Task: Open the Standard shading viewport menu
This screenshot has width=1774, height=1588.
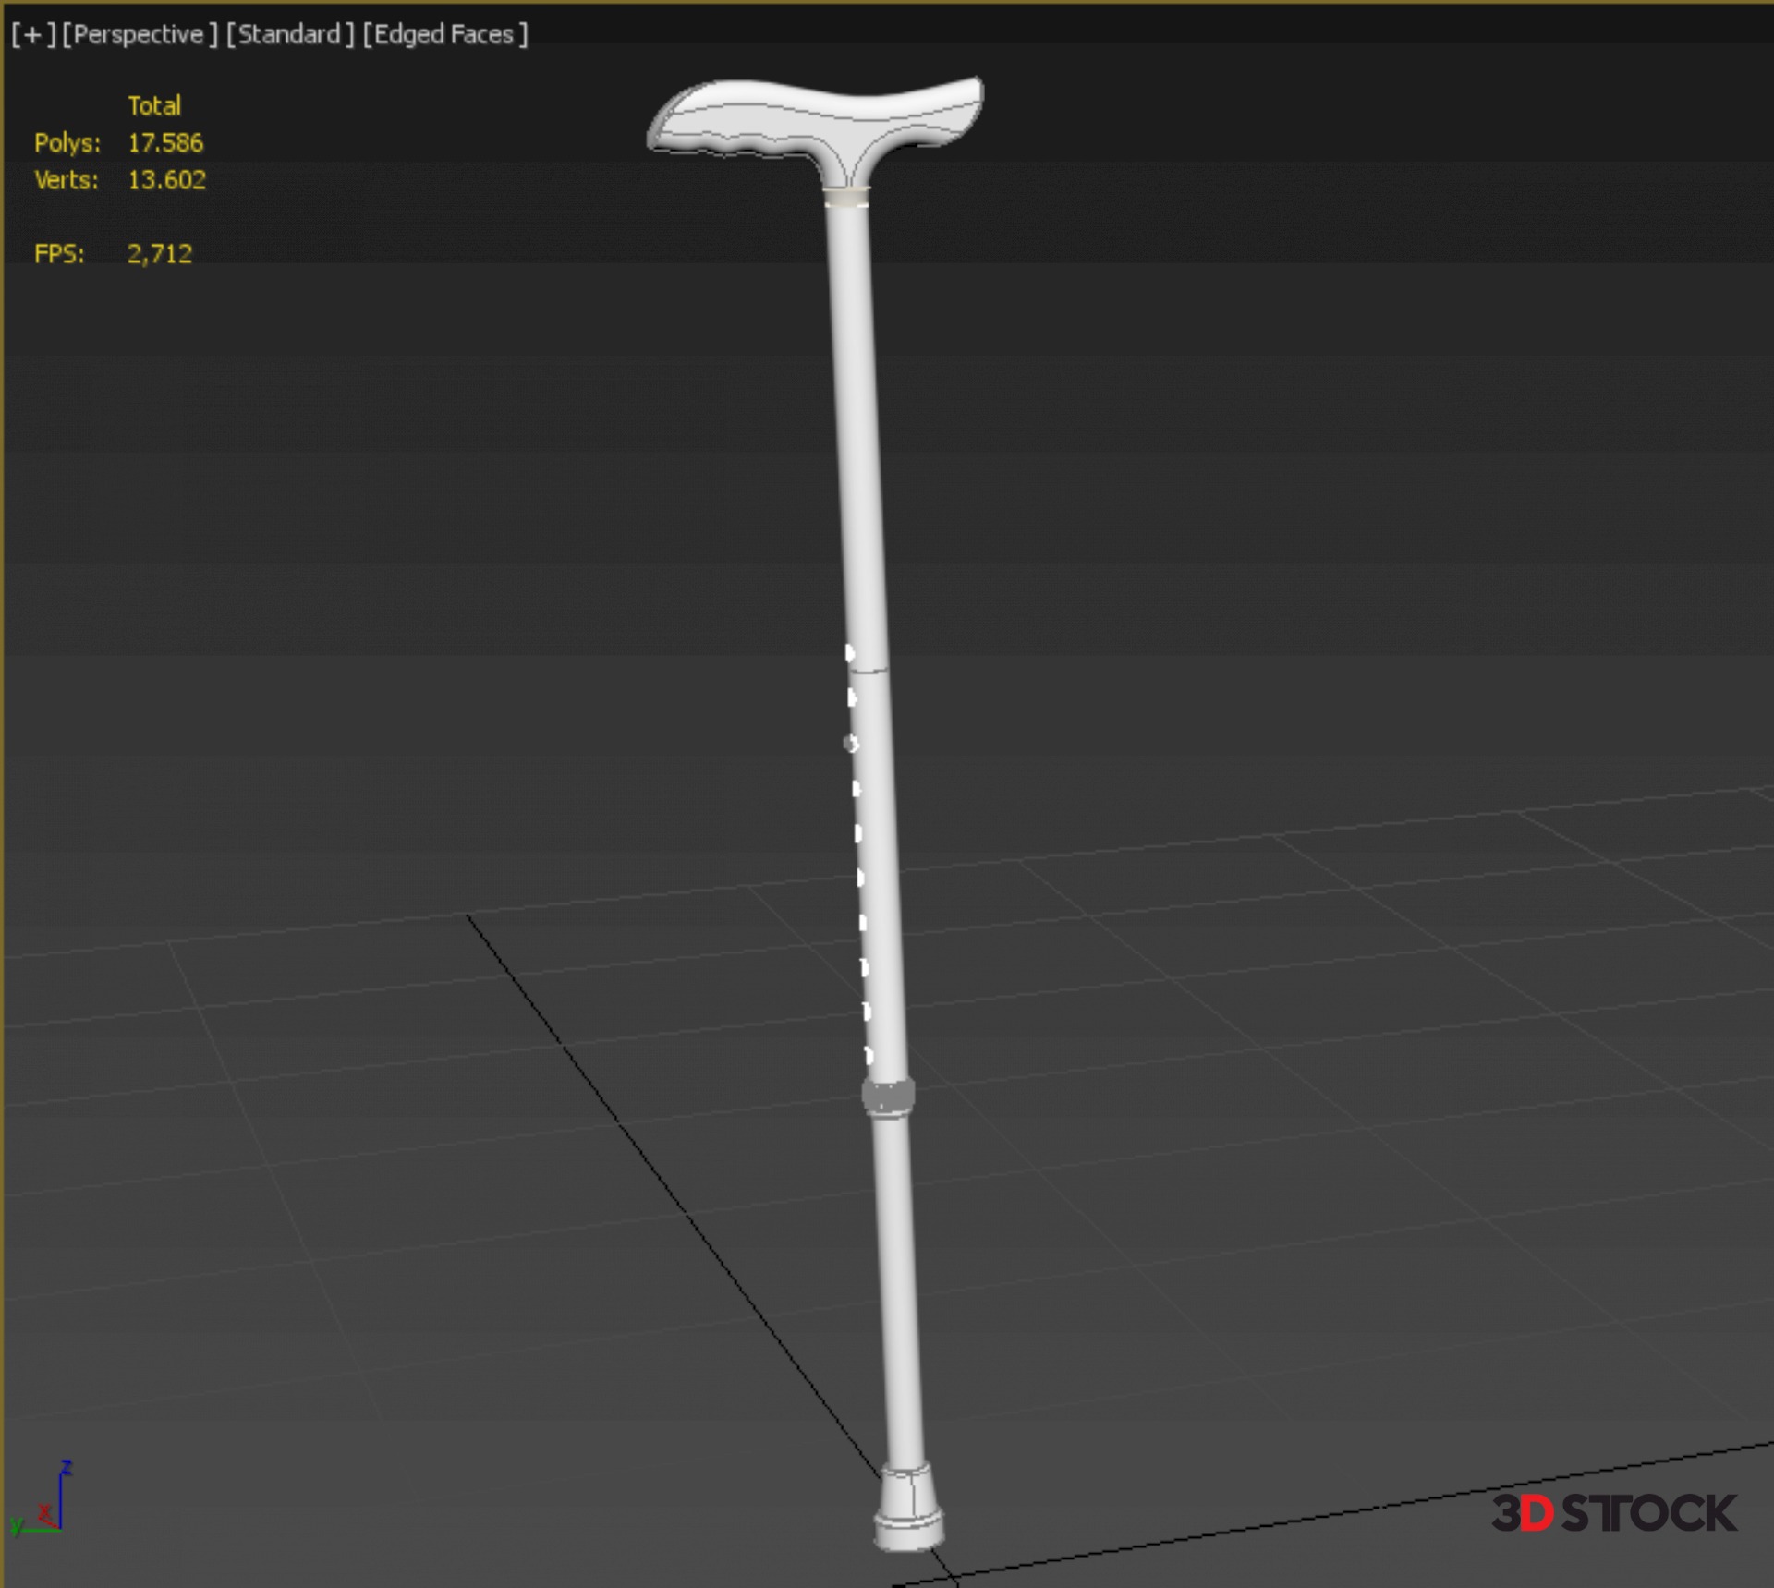Action: (289, 34)
